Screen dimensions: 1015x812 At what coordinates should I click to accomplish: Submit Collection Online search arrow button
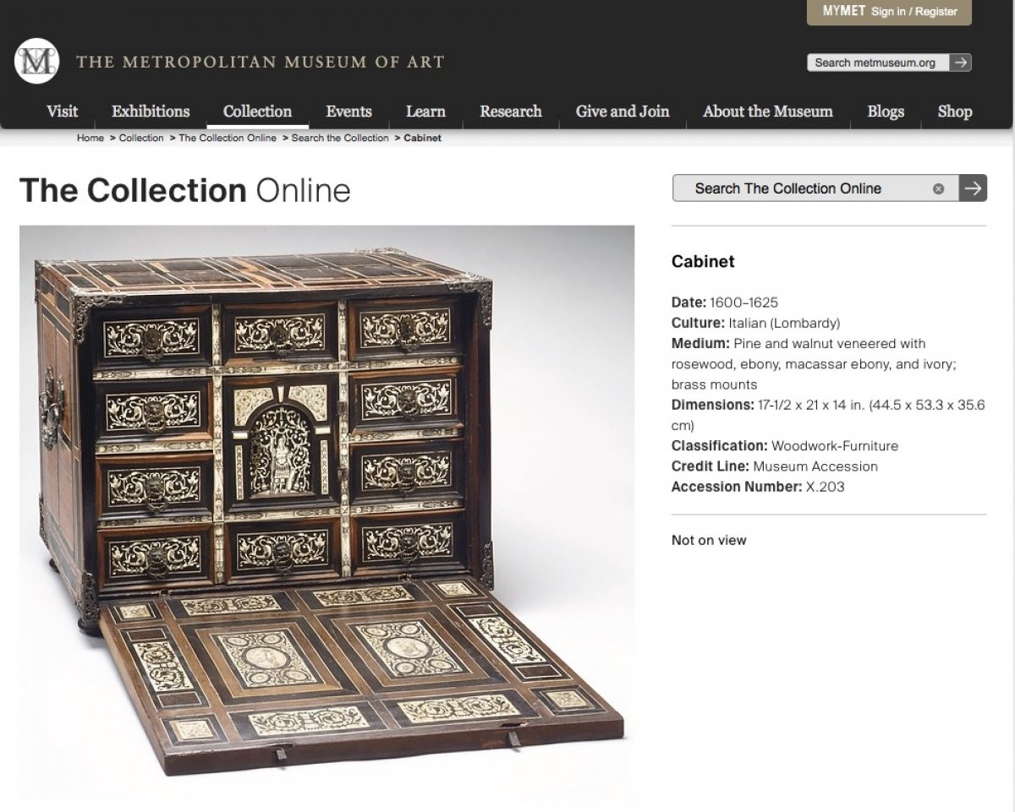pyautogui.click(x=973, y=188)
